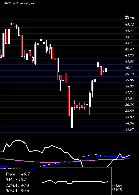Click the Price : 40.7 readout
Screen dimensions: 139x195
pos(18,174)
